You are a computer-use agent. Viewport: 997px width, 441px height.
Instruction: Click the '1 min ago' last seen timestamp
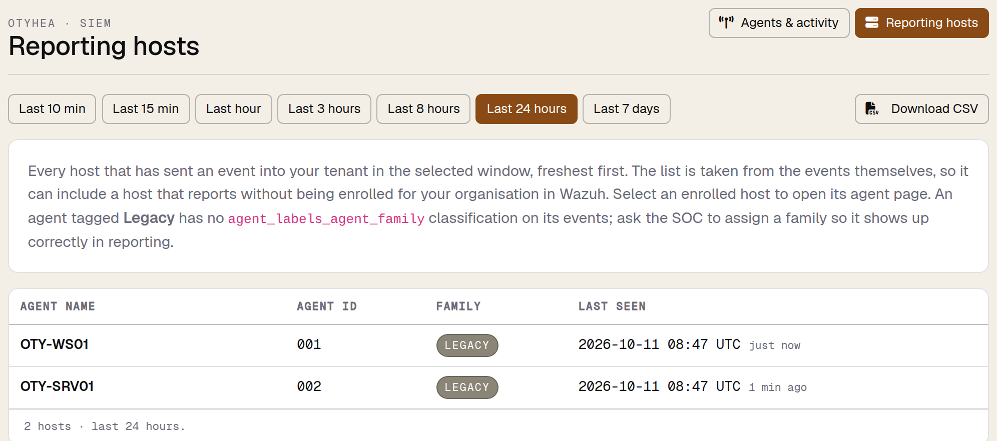(778, 387)
